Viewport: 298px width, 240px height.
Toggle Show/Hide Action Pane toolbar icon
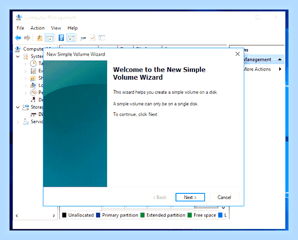(x=71, y=38)
